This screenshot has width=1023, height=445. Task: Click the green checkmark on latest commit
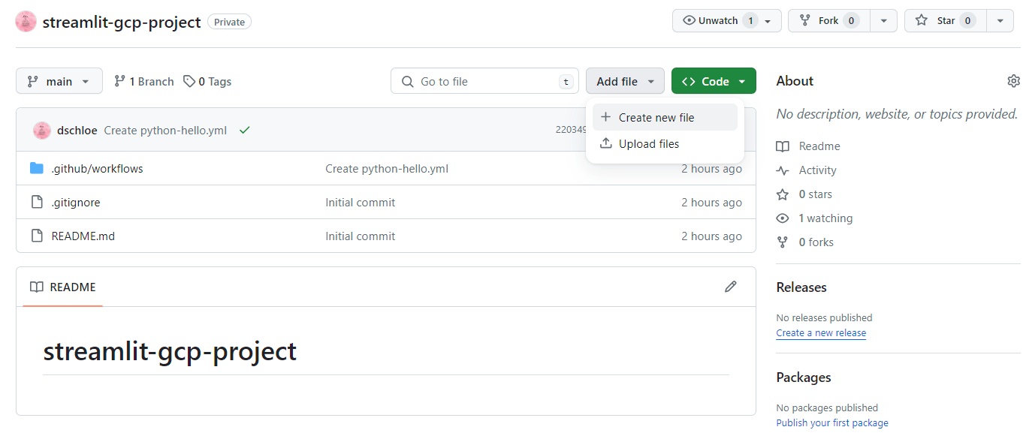click(x=244, y=129)
